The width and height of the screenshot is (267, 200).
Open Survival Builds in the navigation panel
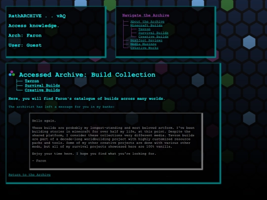point(153,33)
